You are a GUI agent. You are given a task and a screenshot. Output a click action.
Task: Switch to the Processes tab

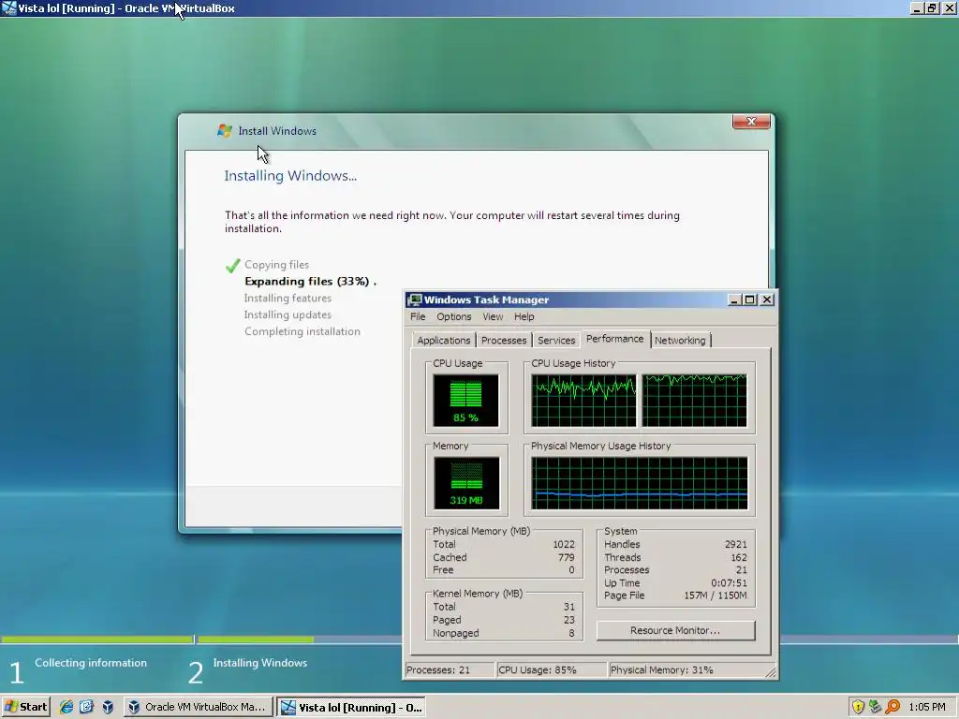(x=503, y=341)
